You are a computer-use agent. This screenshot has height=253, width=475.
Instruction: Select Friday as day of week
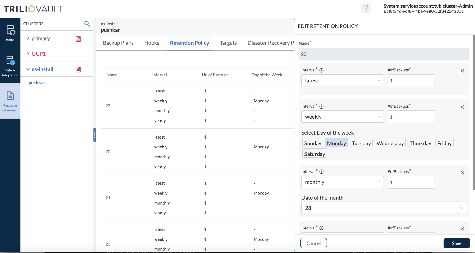(444, 143)
